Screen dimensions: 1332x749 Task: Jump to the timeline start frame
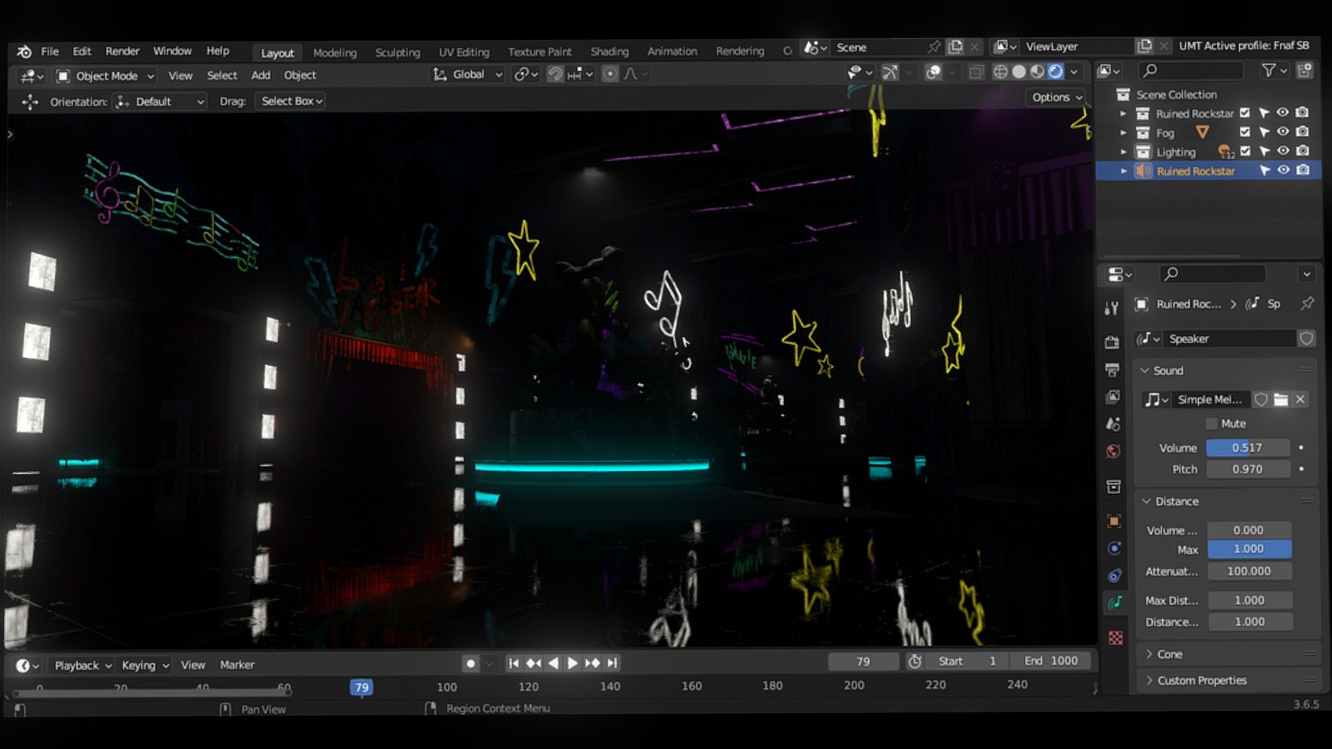coord(513,663)
